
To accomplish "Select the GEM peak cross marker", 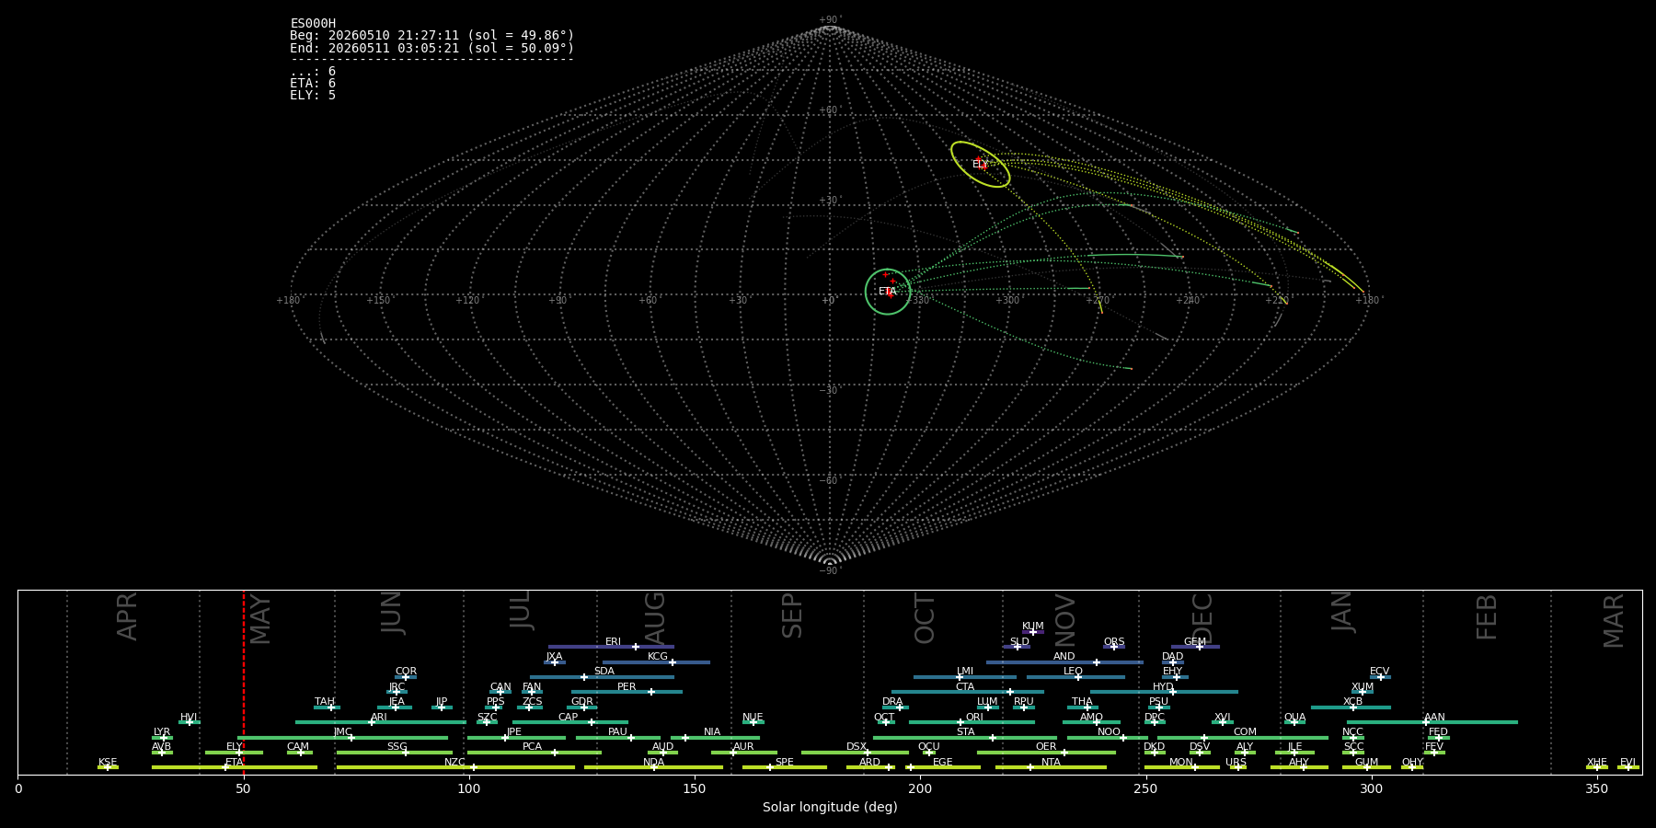I will click(1200, 647).
